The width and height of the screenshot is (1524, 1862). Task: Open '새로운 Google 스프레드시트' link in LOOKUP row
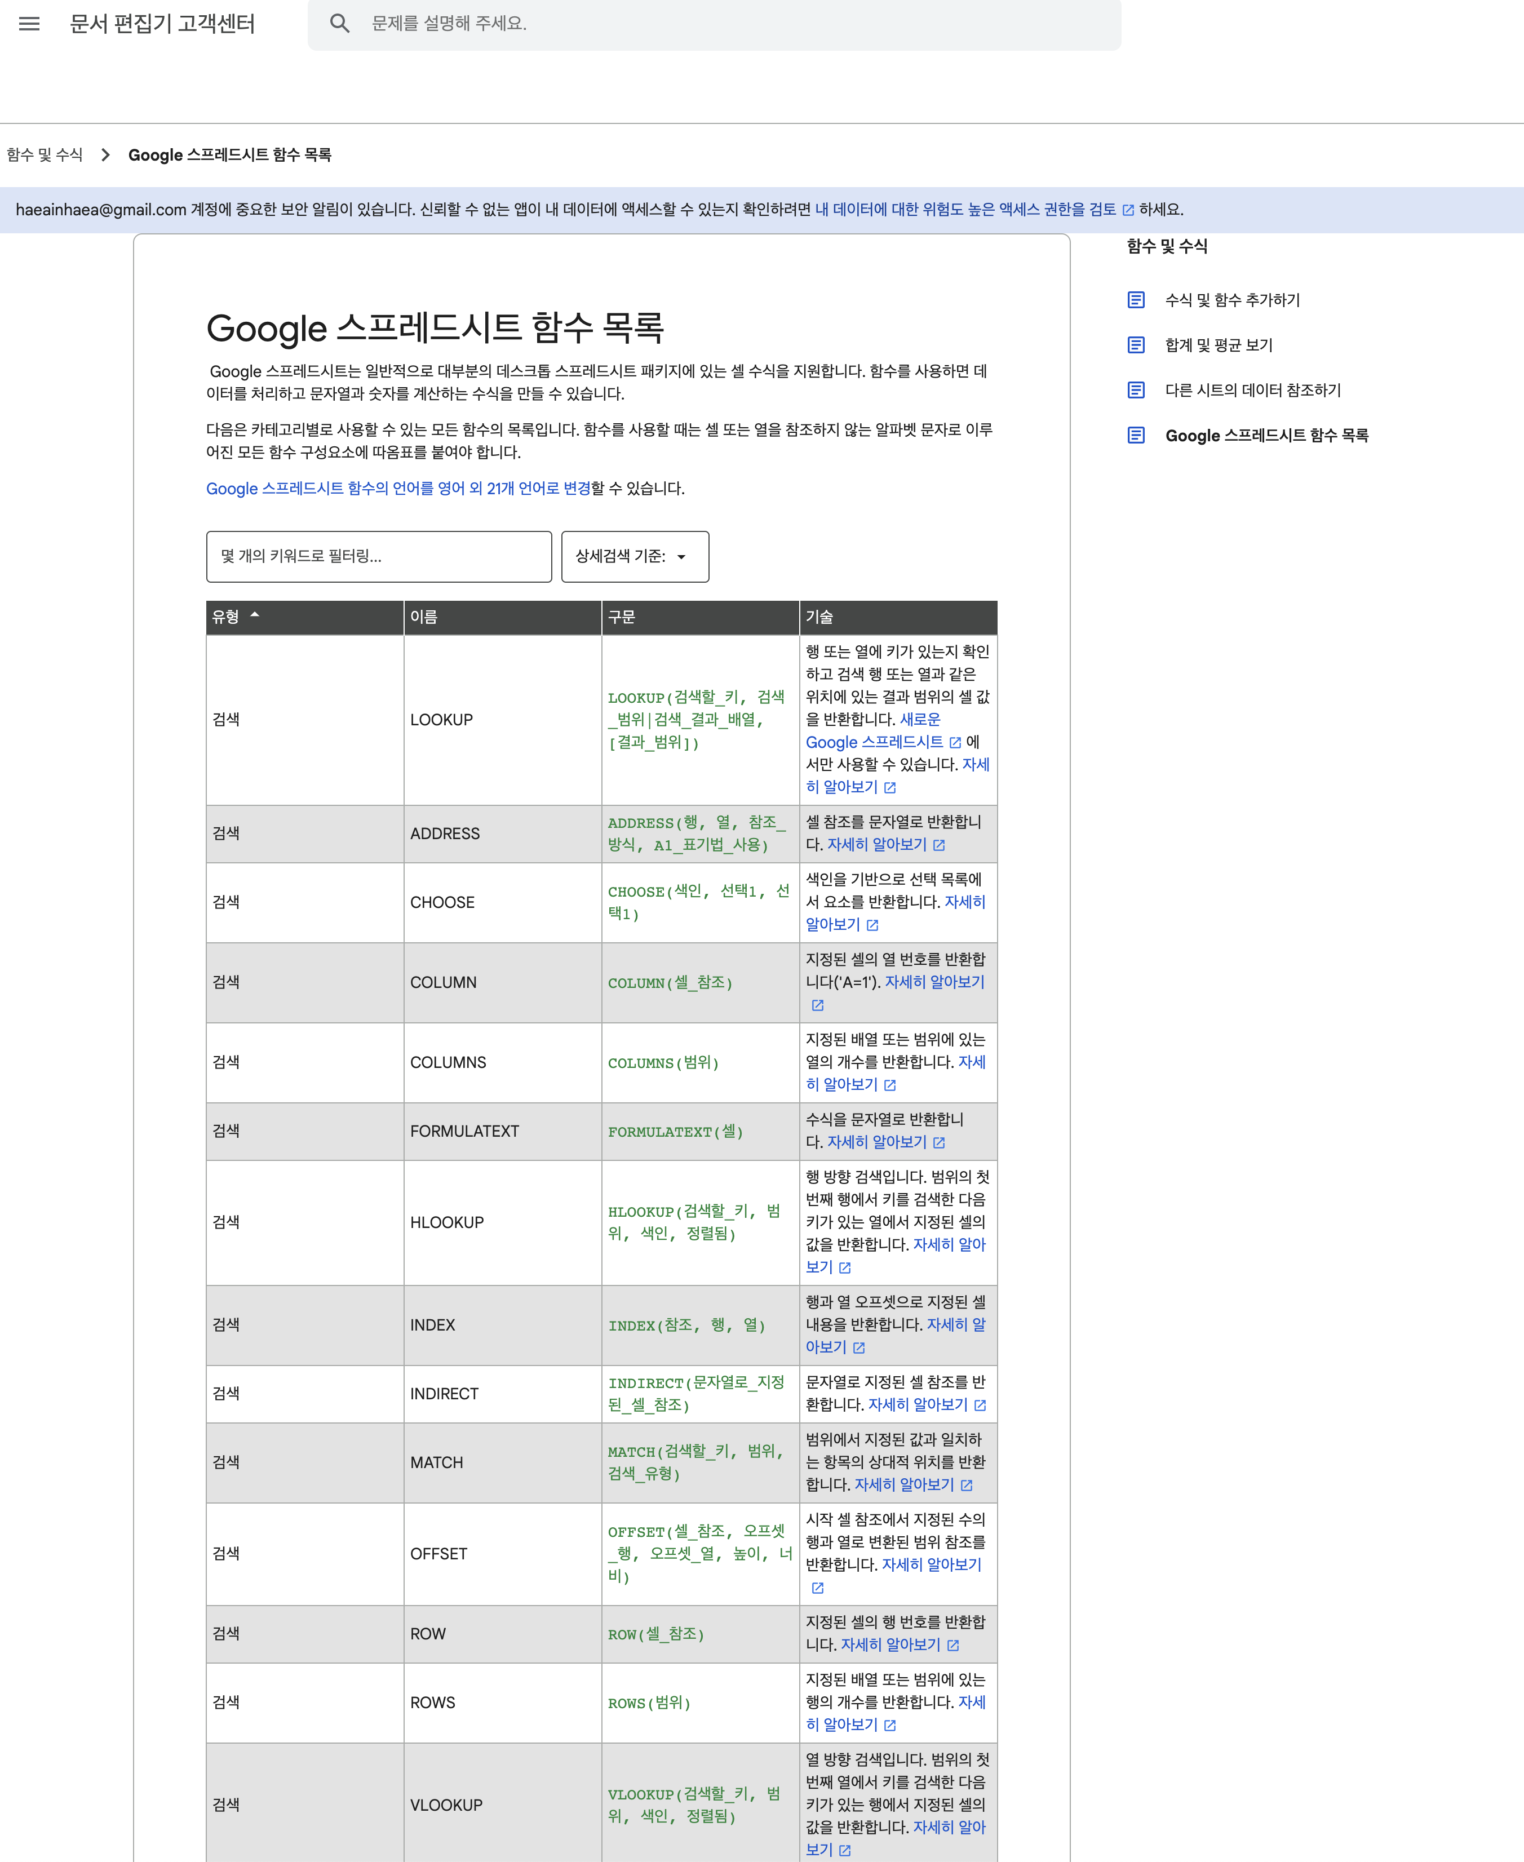[874, 742]
